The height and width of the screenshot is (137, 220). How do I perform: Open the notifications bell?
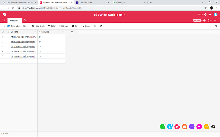point(210,14)
